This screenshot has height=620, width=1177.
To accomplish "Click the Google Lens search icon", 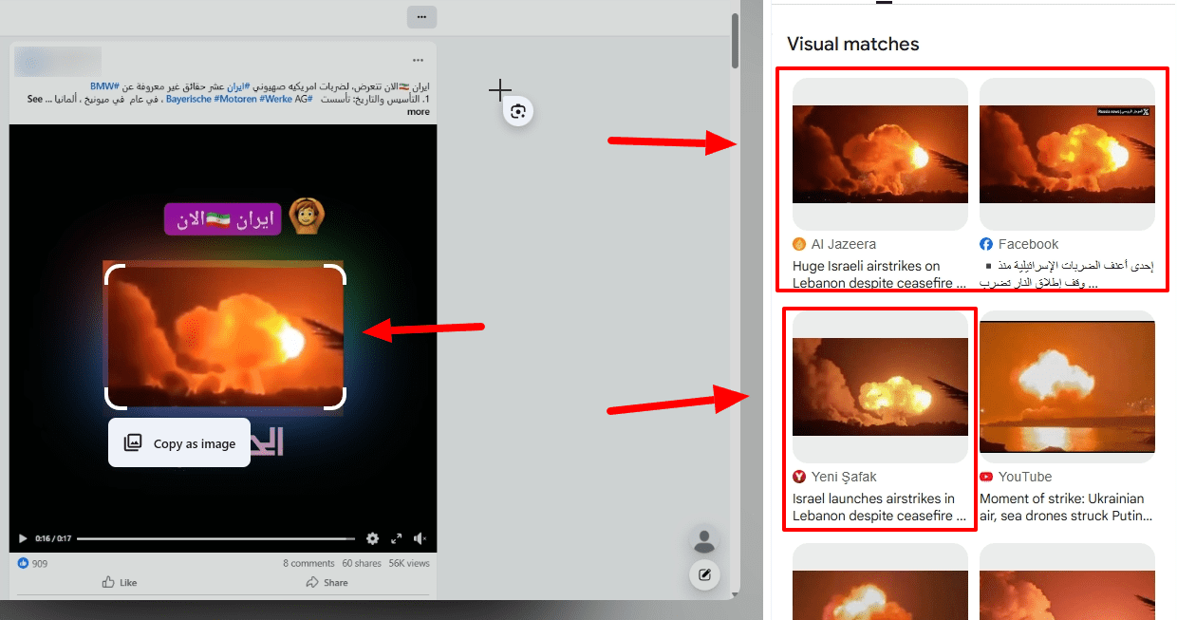I will (517, 112).
